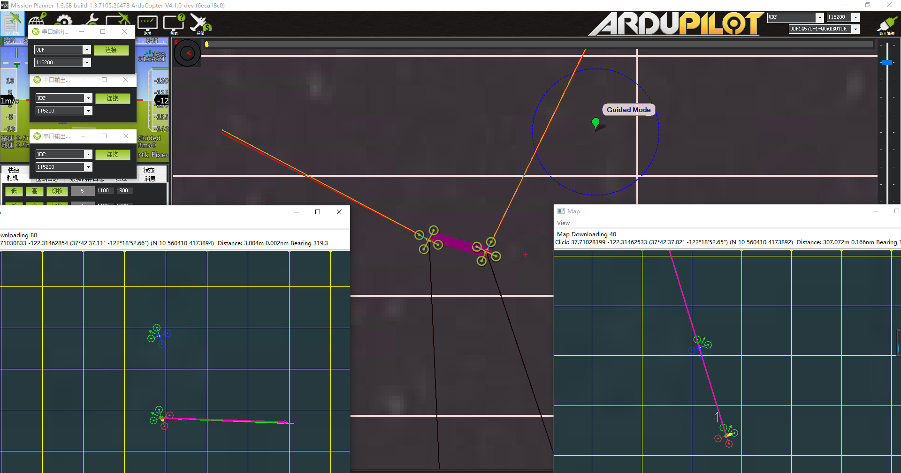Click Connect button in middle serial window
The height and width of the screenshot is (473, 901).
click(x=113, y=98)
